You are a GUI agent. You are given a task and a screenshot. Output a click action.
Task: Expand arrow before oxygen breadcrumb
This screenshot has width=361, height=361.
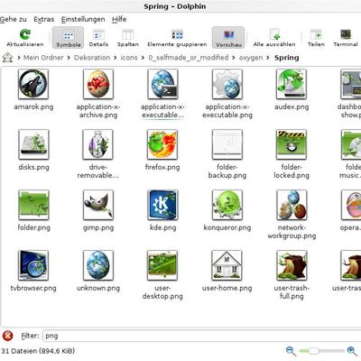pyautogui.click(x=234, y=58)
